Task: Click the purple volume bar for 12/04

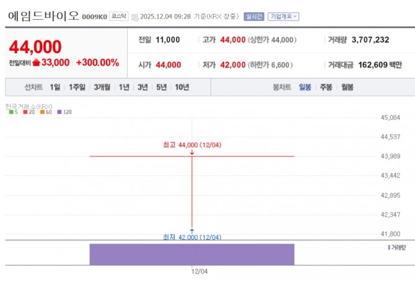Action: tap(191, 254)
